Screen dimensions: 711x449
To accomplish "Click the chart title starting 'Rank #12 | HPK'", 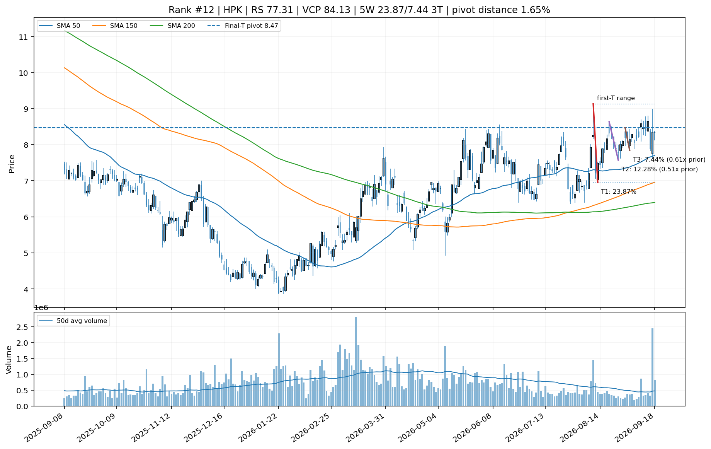I will click(x=359, y=10).
